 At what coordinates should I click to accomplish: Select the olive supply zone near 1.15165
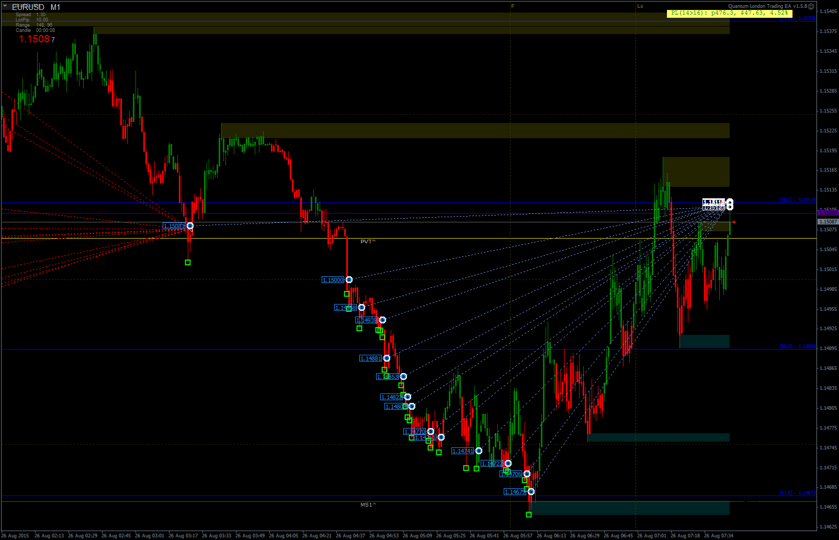point(696,172)
